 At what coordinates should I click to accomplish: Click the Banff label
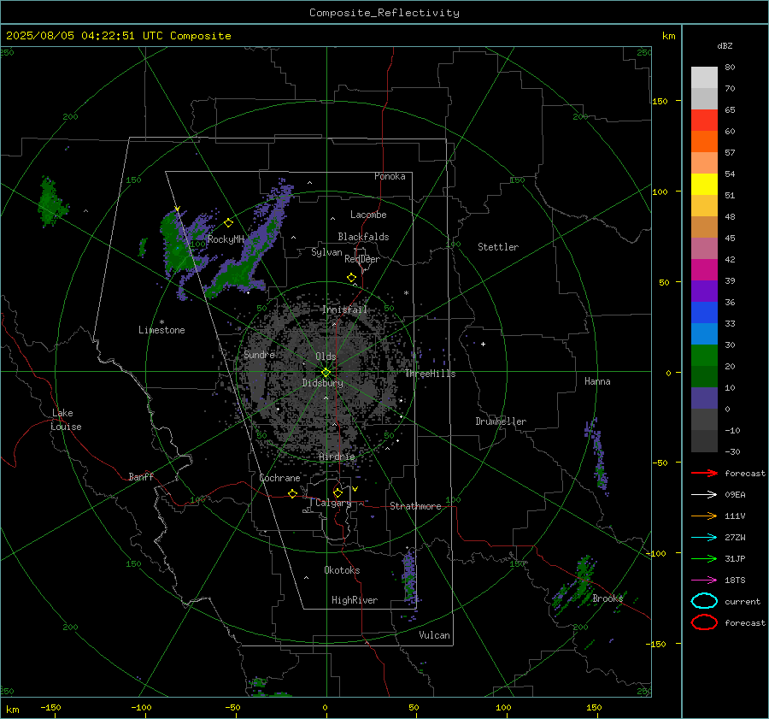(141, 476)
